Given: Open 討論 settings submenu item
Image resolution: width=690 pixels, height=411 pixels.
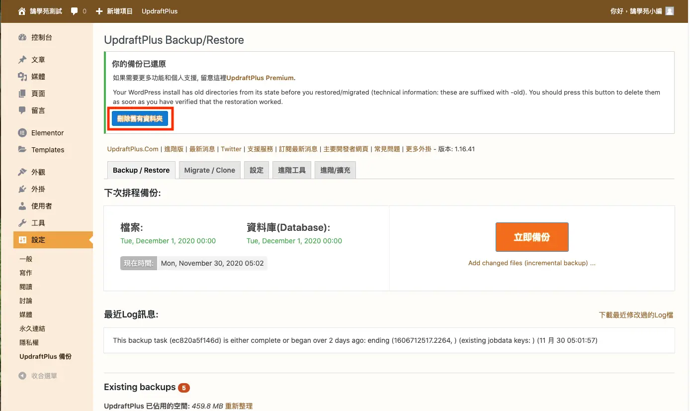Looking at the screenshot, I should (x=26, y=301).
